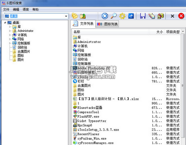Click the save multiple icons toolbar button

coord(152,16)
